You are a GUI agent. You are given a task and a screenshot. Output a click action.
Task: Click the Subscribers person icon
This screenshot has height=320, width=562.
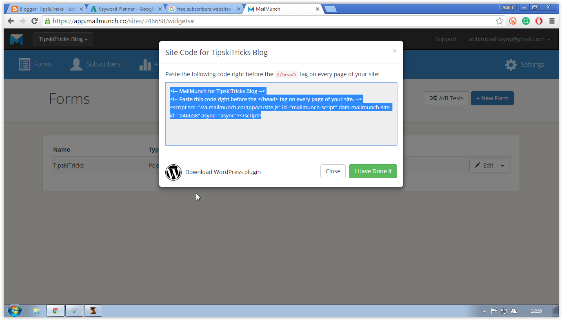[76, 64]
